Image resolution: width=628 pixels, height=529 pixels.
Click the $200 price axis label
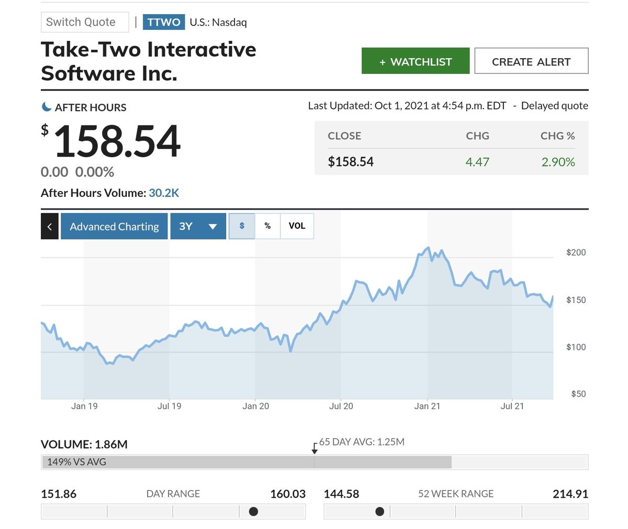tap(576, 252)
